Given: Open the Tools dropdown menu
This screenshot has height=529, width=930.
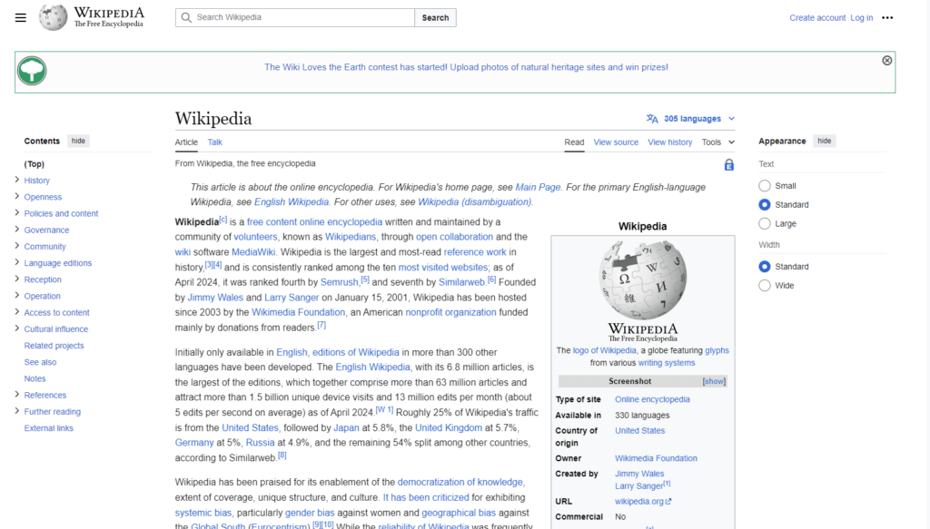Looking at the screenshot, I should click(x=717, y=142).
